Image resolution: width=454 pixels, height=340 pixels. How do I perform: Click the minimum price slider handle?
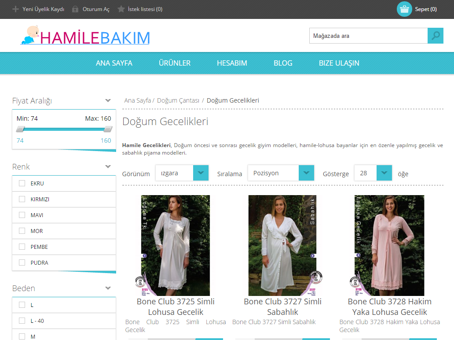pyautogui.click(x=20, y=129)
